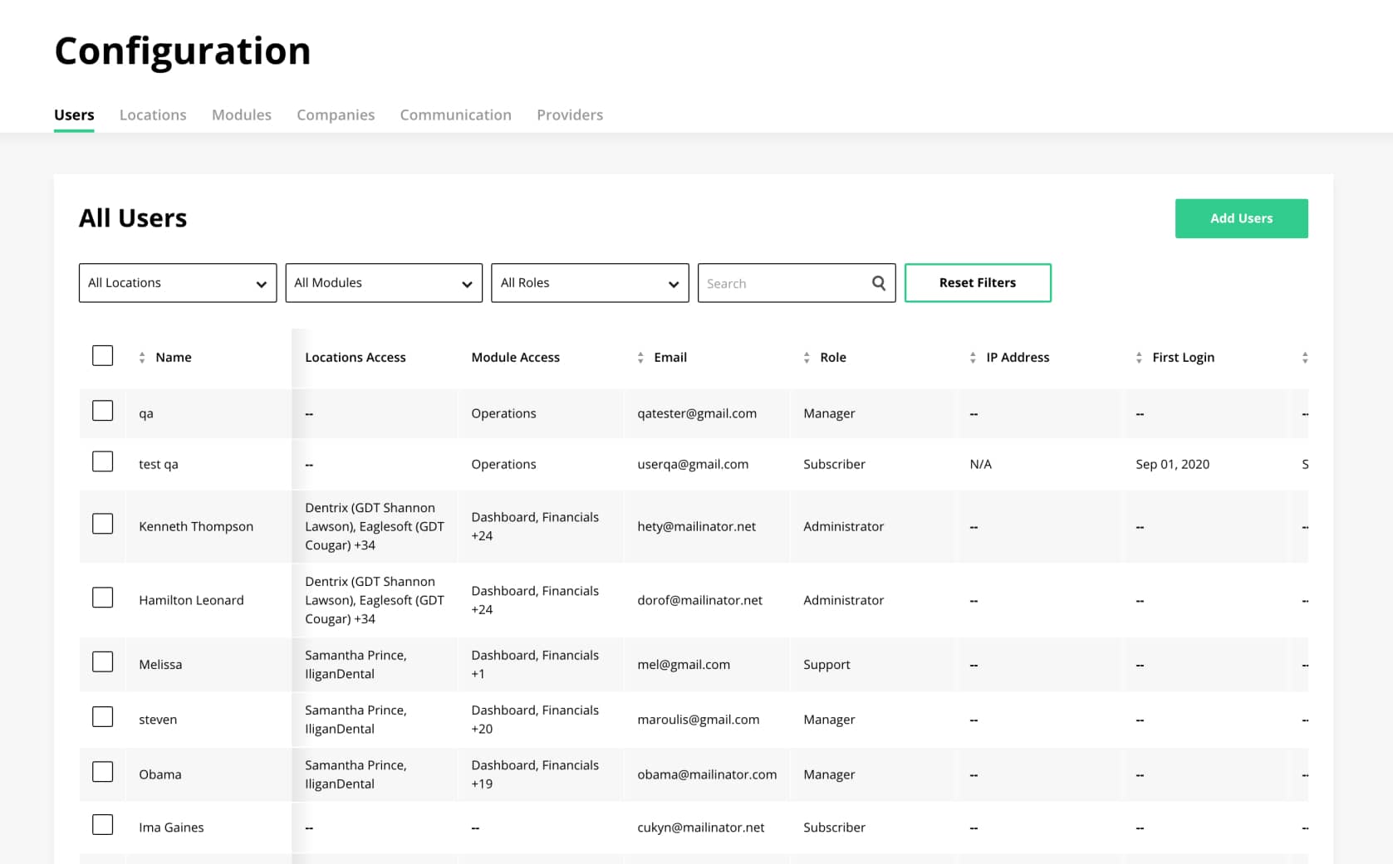Image resolution: width=1393 pixels, height=864 pixels.
Task: Go to the Communication tab
Action: click(x=456, y=115)
